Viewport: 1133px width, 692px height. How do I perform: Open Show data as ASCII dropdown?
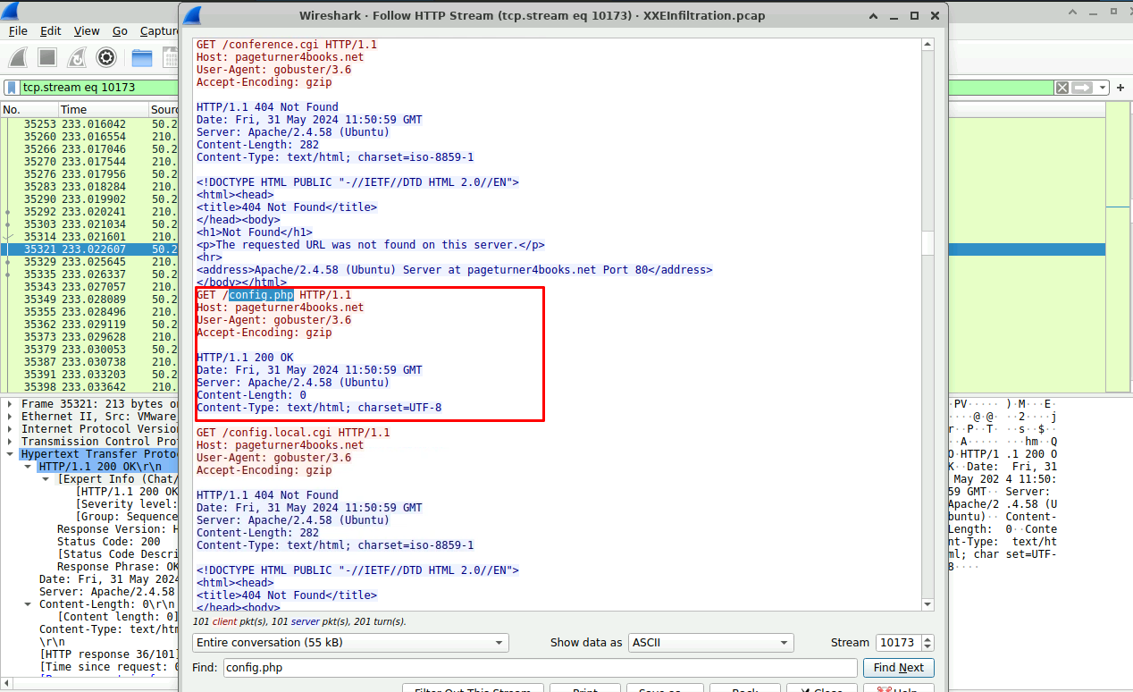pyautogui.click(x=710, y=643)
